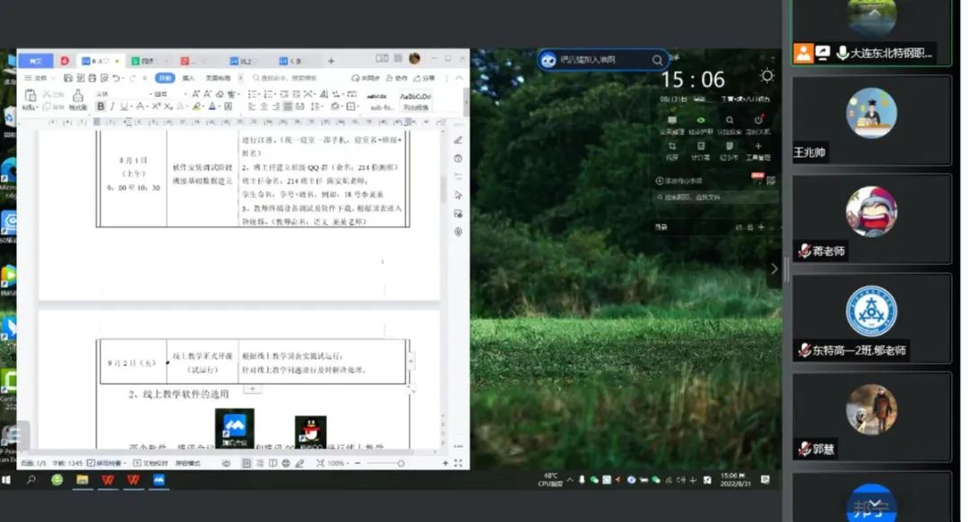
Task: Switch to the Insert ribbon tab
Action: 188,79
